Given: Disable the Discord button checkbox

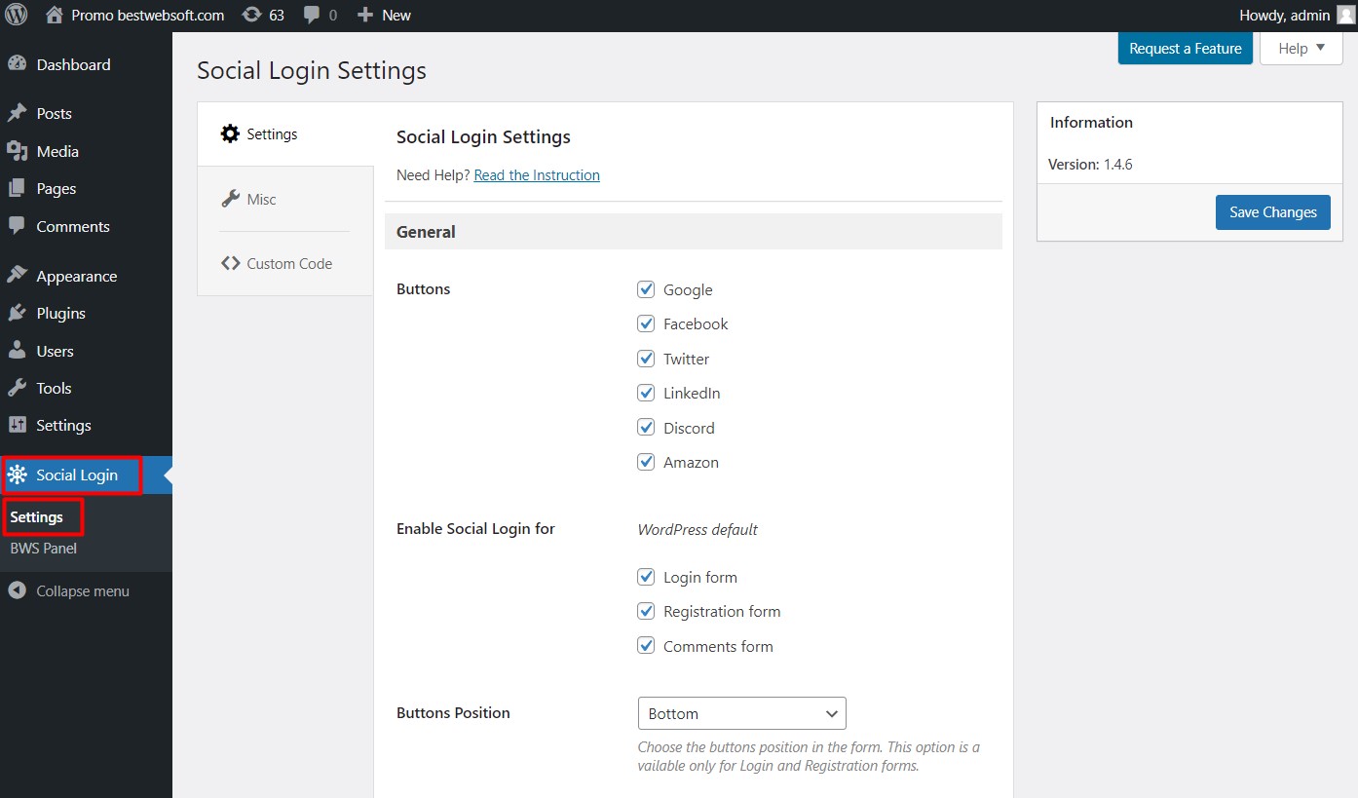Looking at the screenshot, I should [646, 428].
